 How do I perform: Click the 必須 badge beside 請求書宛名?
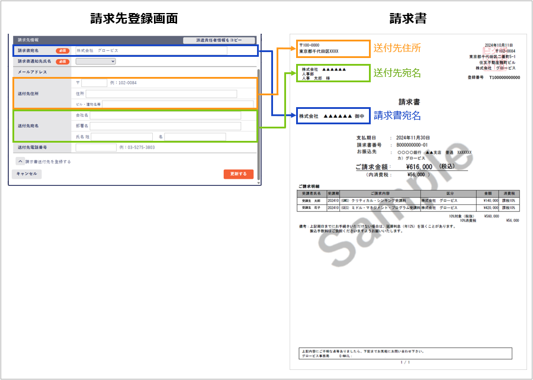[x=62, y=51]
